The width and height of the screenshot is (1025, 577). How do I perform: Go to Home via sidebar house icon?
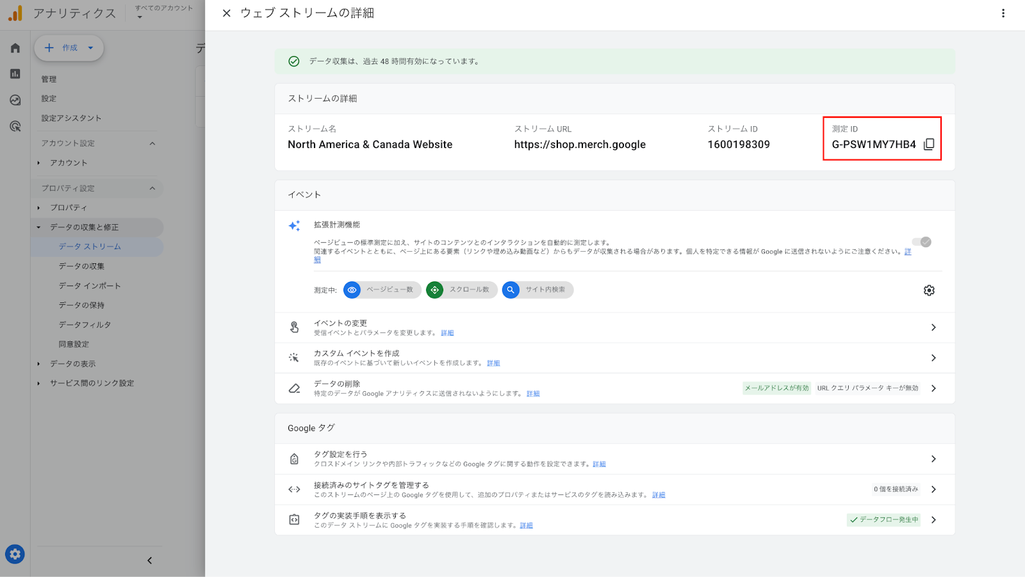pyautogui.click(x=15, y=48)
